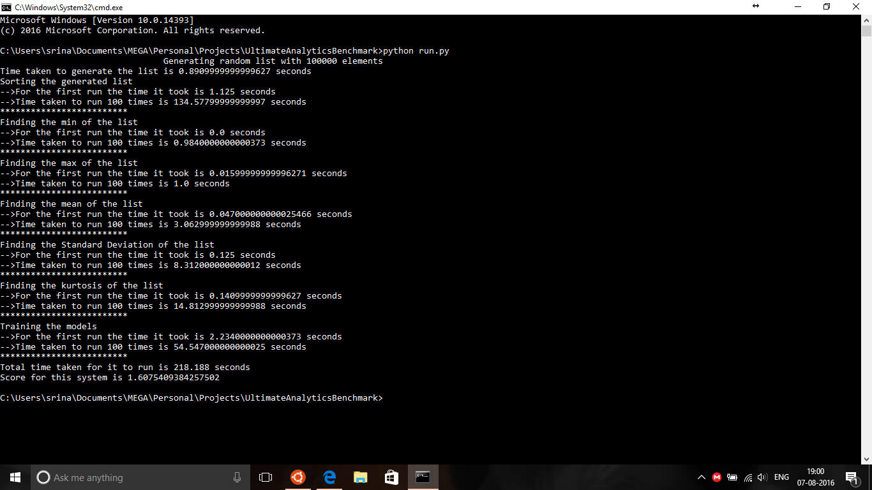Click the MEGA sync tray icon
The width and height of the screenshot is (872, 490).
click(717, 477)
